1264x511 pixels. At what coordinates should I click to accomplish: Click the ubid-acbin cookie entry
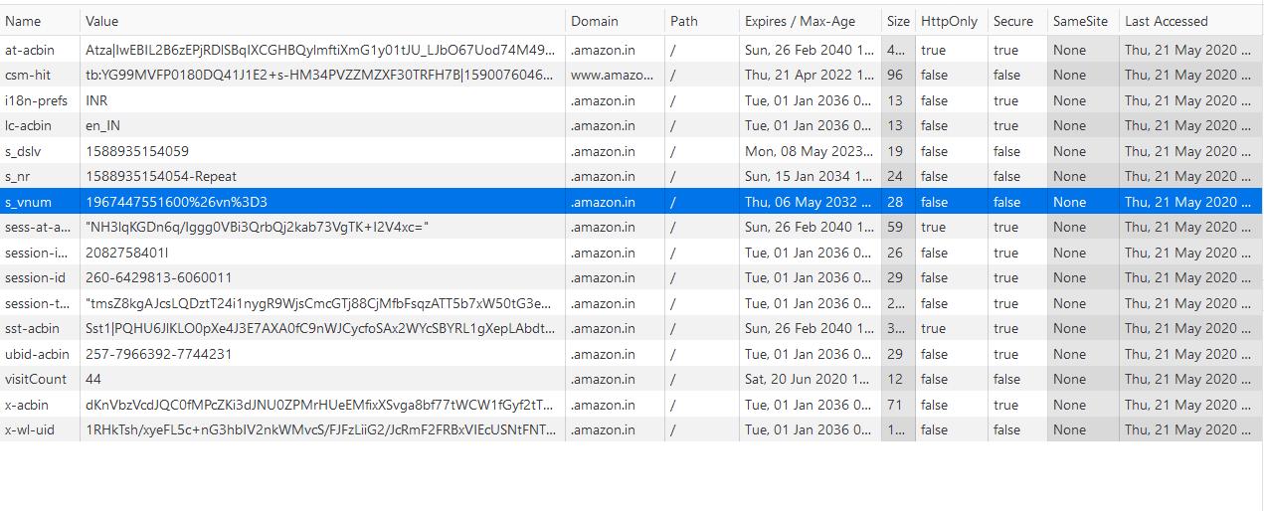click(x=37, y=354)
